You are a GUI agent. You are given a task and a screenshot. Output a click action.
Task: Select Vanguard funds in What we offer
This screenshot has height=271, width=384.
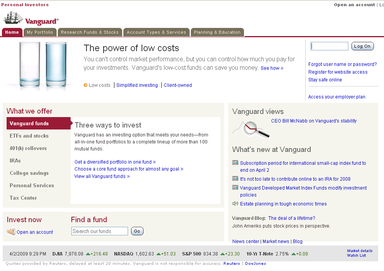38,123
